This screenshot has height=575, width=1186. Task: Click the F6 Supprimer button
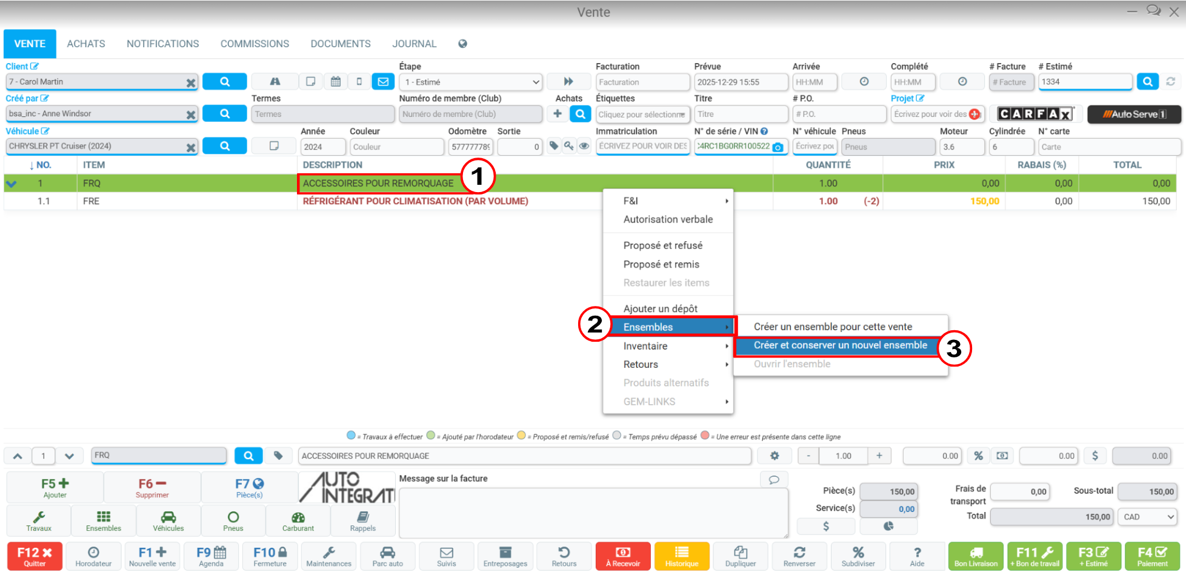pos(152,488)
